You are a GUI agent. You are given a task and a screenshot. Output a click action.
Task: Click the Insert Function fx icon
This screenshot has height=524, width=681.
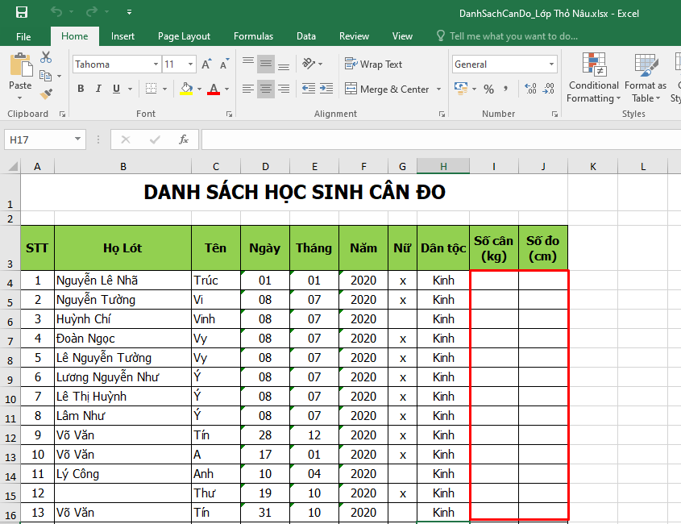coord(184,139)
